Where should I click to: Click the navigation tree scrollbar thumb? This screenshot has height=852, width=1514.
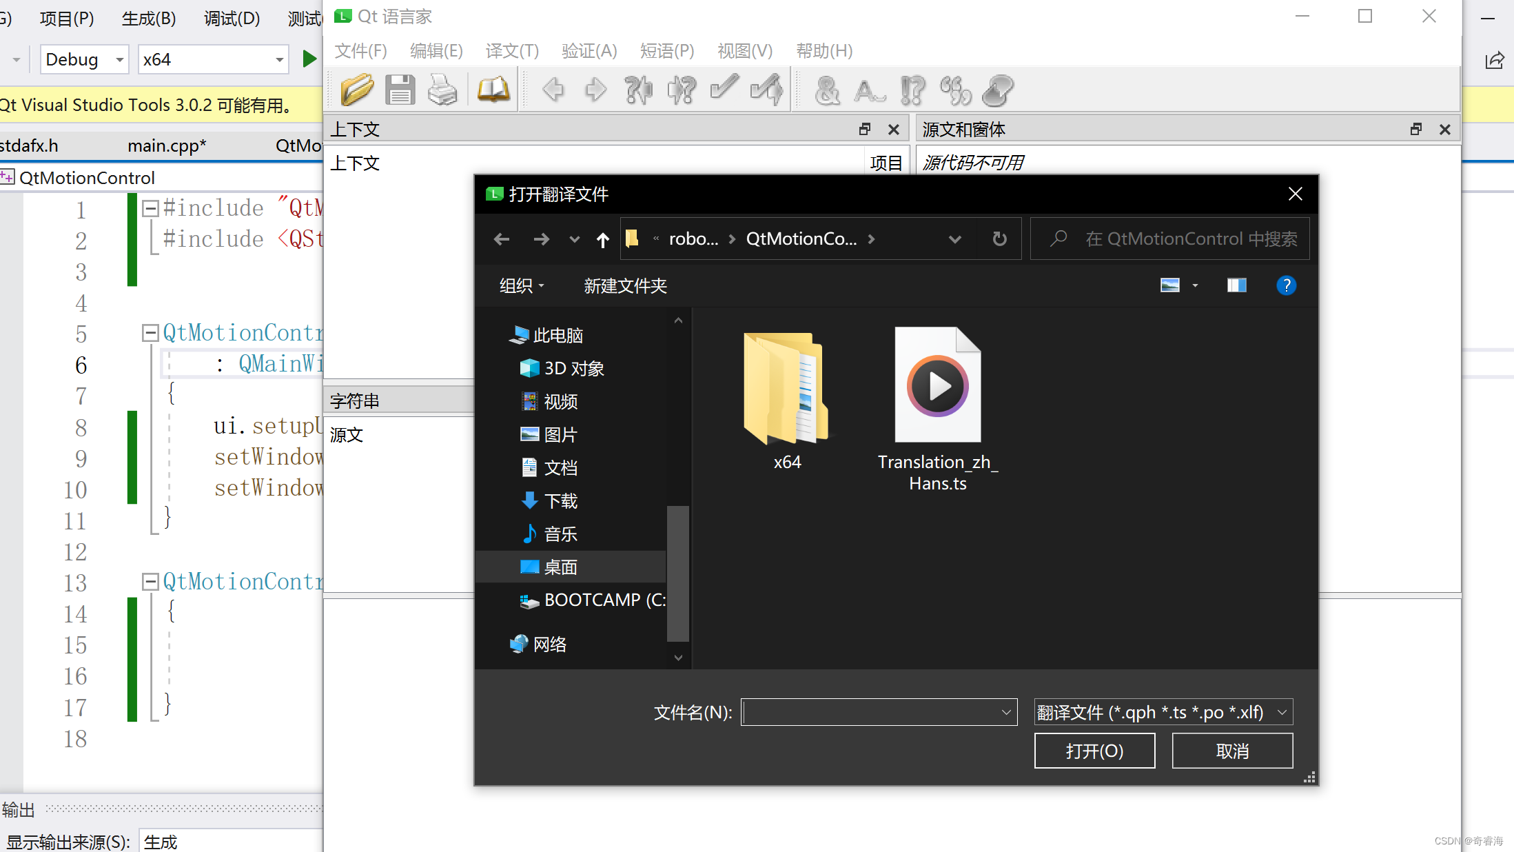coord(678,574)
